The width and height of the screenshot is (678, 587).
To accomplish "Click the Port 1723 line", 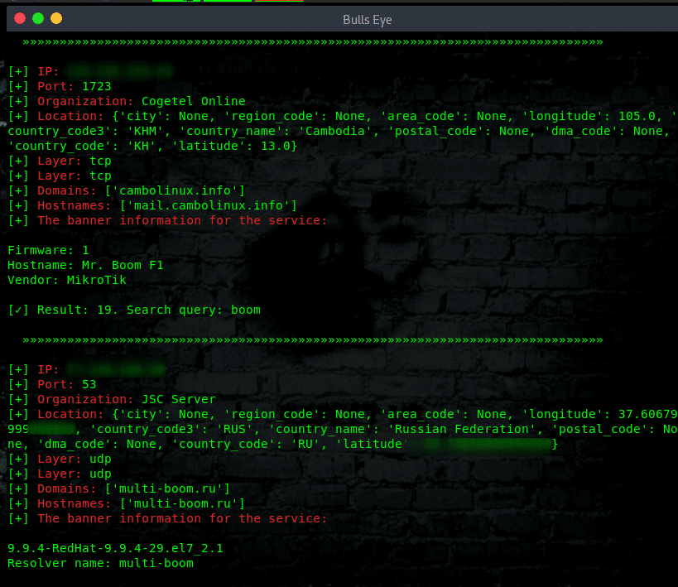I will 60,86.
